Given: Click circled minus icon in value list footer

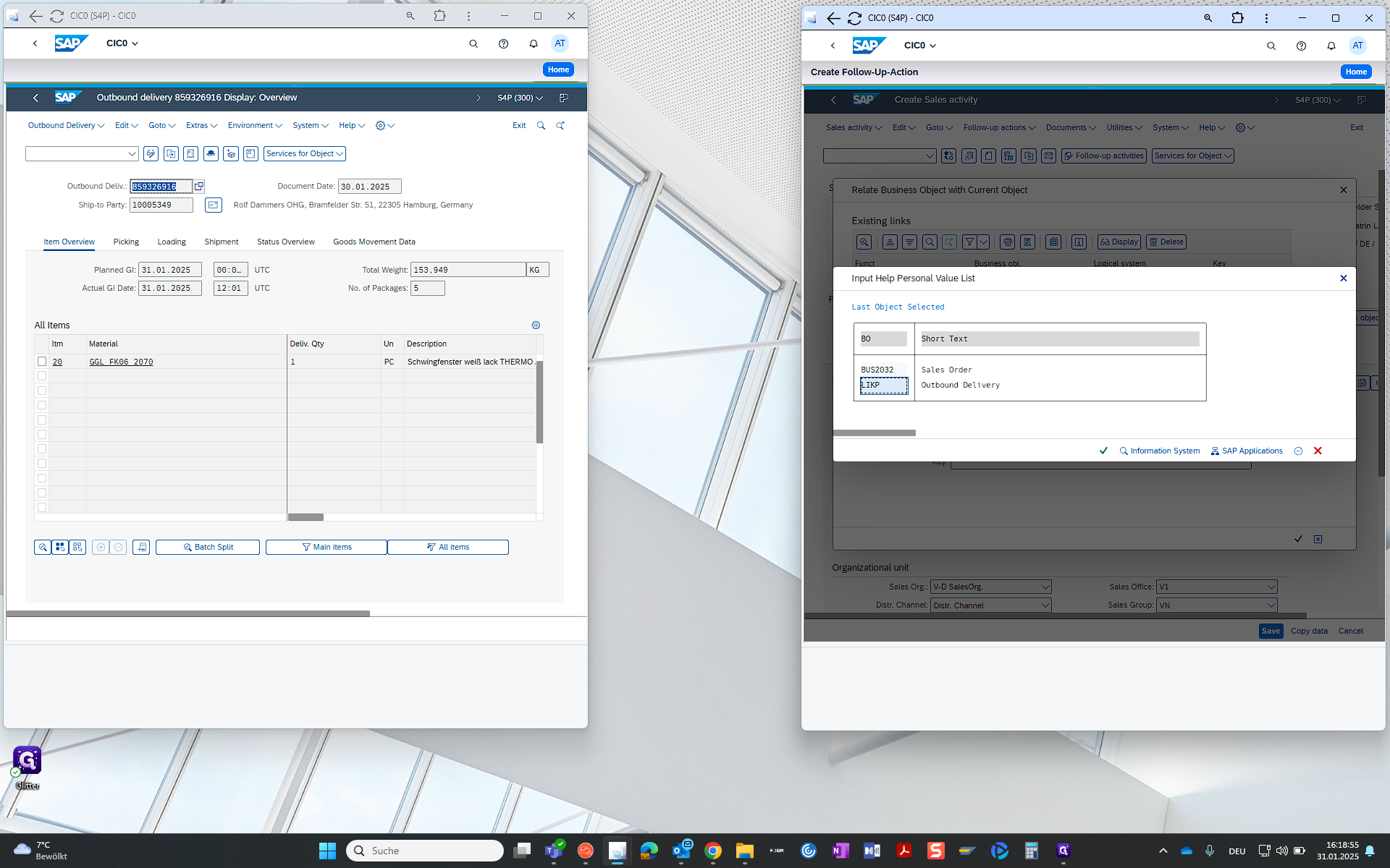Looking at the screenshot, I should (x=1298, y=451).
